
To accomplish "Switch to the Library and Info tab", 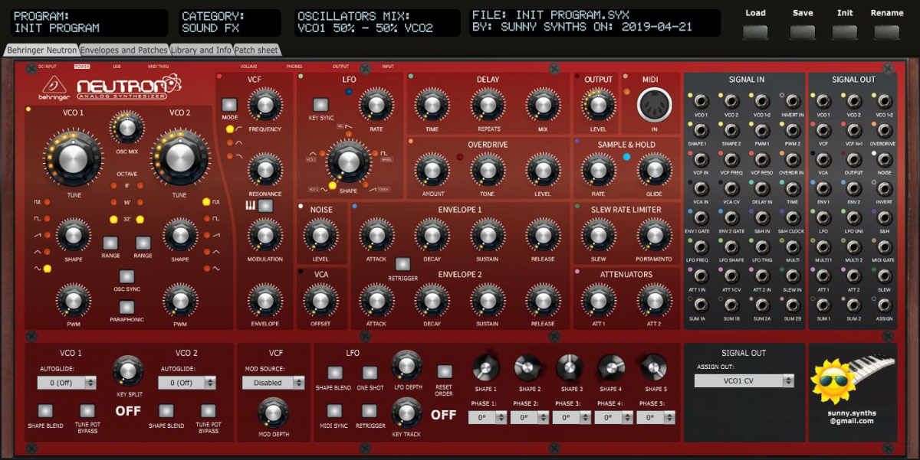I will 201,50.
